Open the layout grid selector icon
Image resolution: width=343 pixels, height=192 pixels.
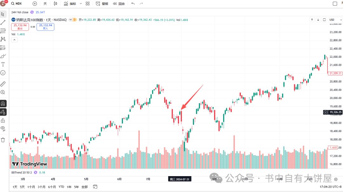click(x=88, y=3)
